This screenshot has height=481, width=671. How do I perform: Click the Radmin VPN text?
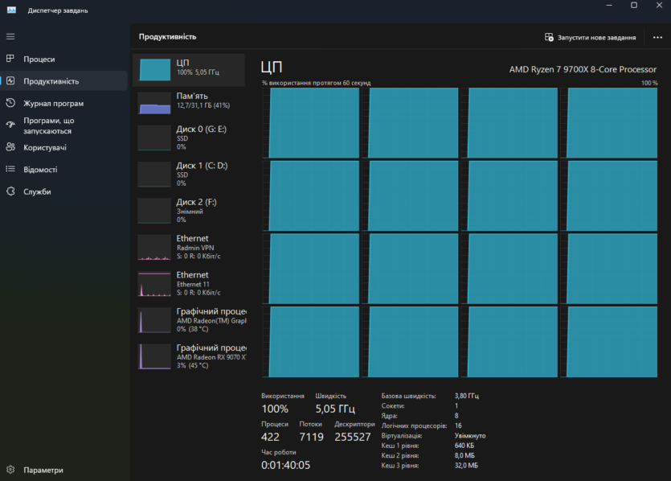[195, 248]
